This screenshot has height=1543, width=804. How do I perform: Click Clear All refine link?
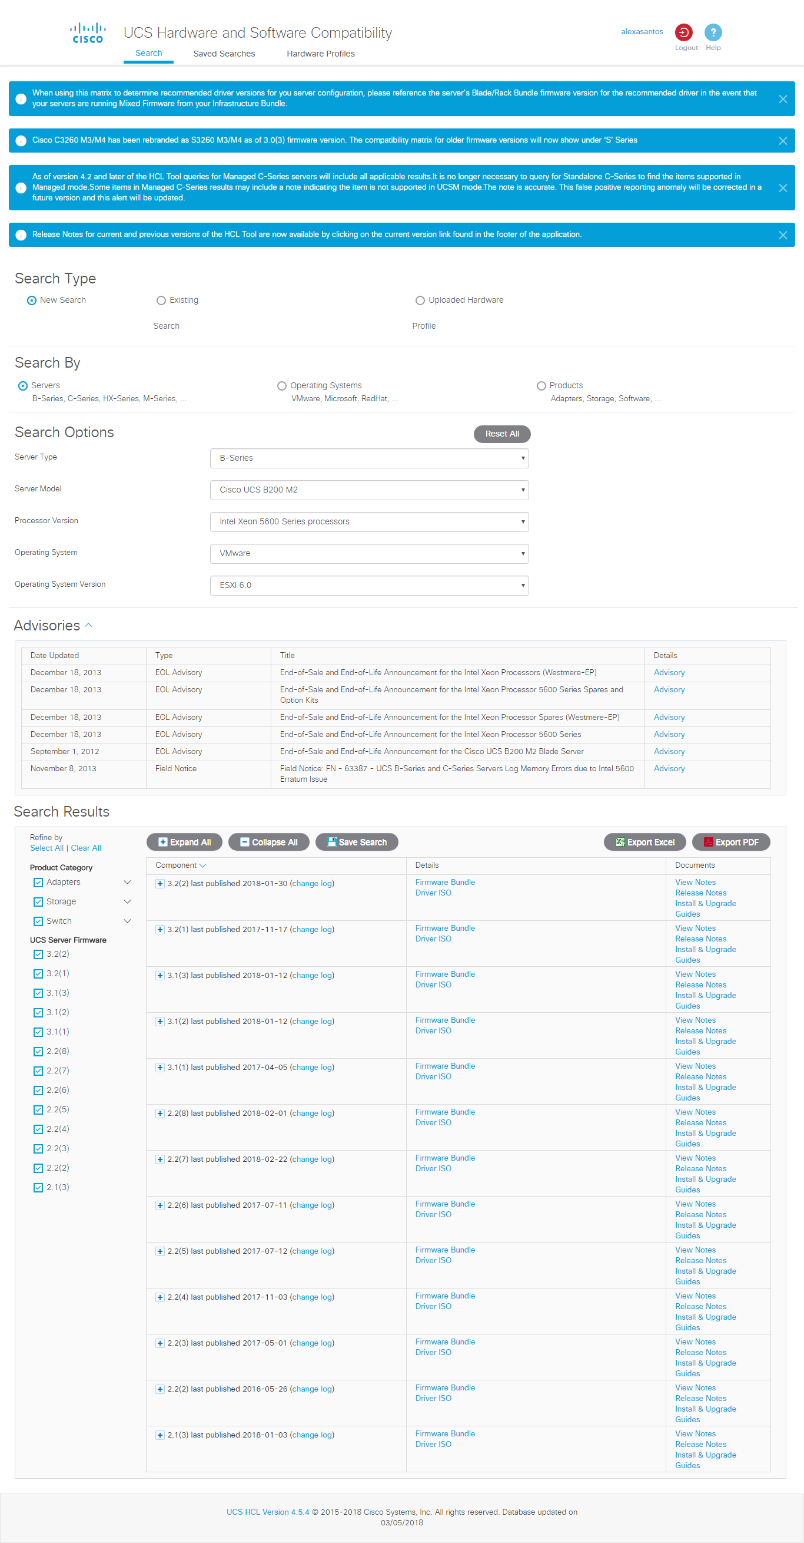(x=85, y=848)
